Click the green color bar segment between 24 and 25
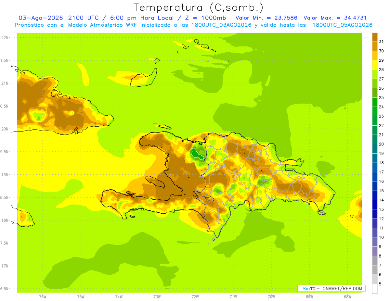 point(375,102)
